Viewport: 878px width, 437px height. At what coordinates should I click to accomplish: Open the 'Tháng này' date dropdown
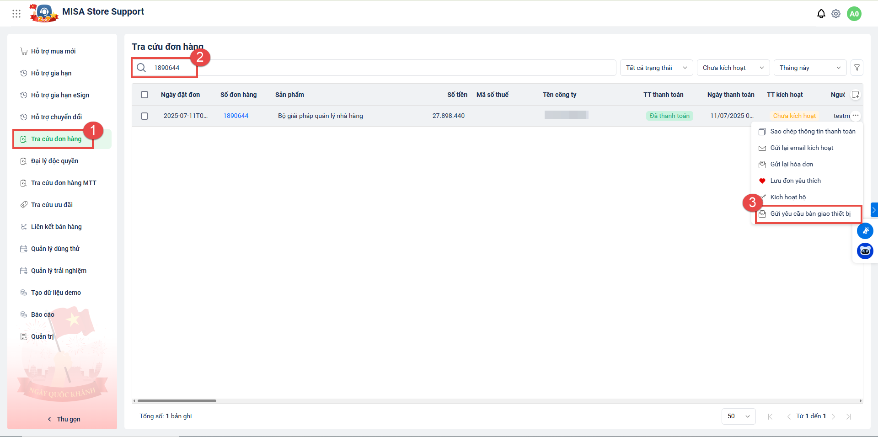point(810,68)
